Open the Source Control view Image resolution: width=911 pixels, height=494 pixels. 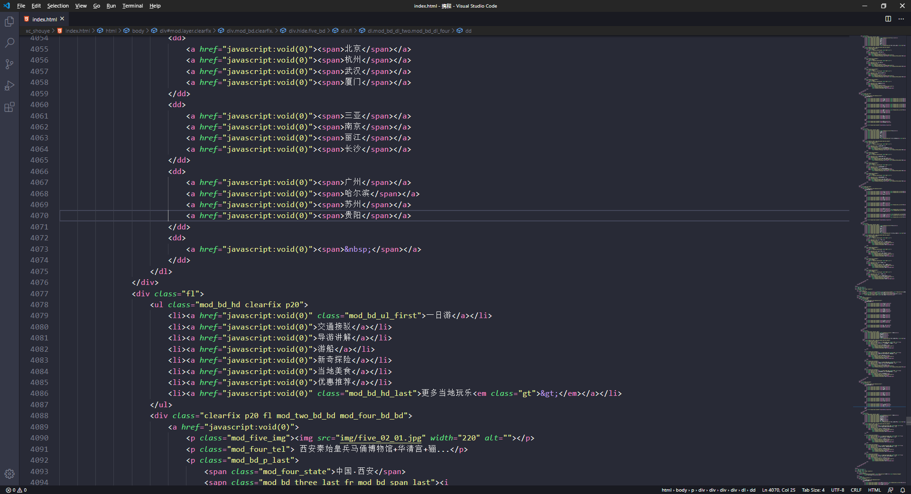[x=9, y=64]
